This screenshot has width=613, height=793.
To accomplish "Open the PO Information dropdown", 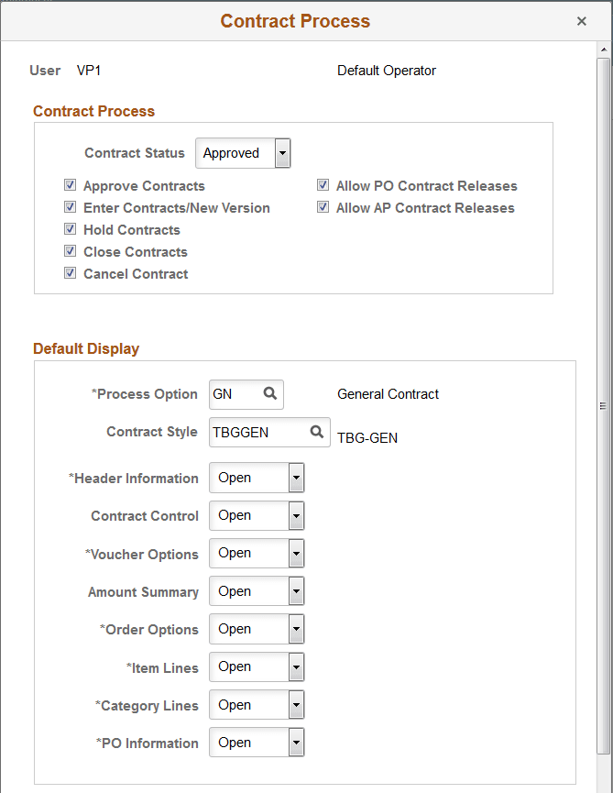I will pos(295,742).
